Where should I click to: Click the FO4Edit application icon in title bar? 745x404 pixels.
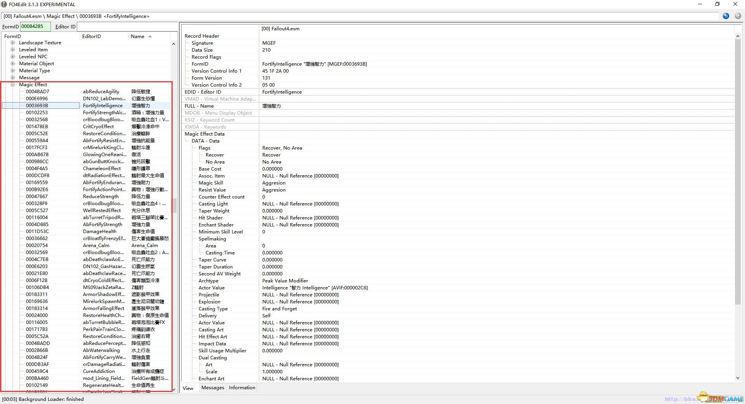(4, 4)
